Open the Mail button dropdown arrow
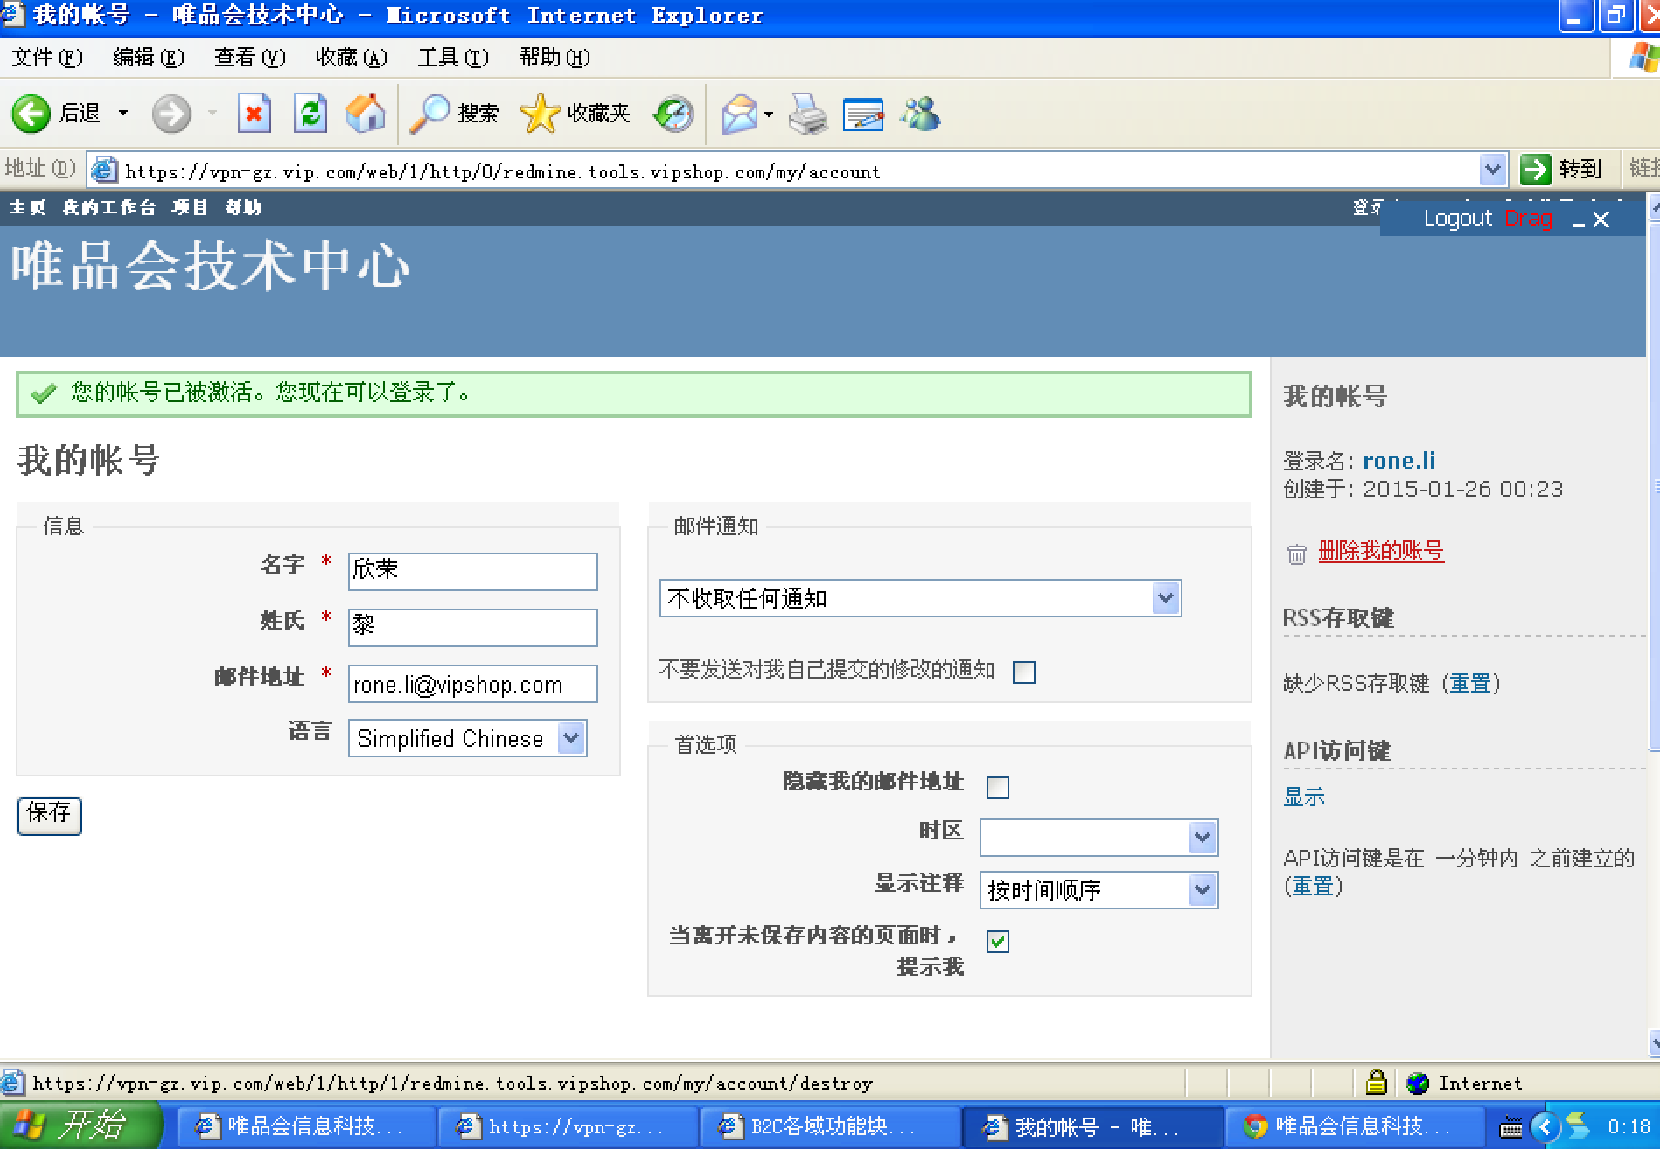Screen dimensions: 1660x1149 pos(768,115)
